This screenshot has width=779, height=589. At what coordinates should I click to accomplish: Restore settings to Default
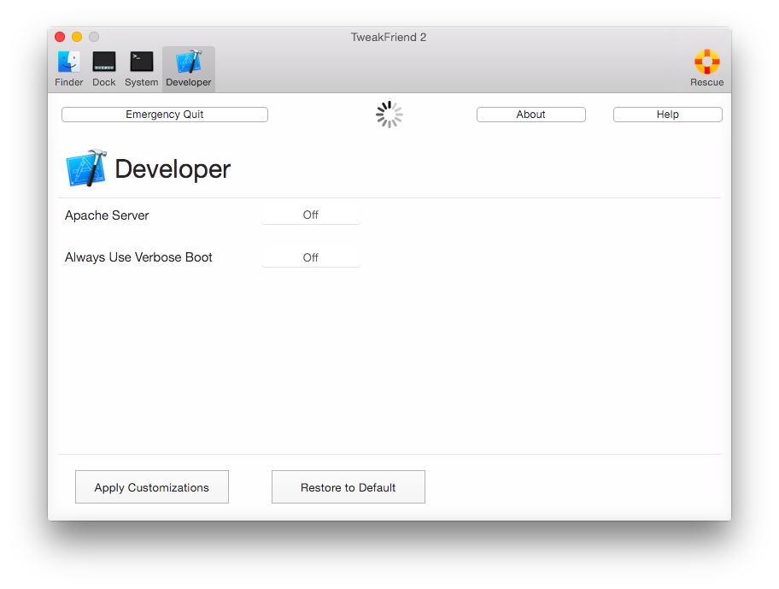coord(348,487)
